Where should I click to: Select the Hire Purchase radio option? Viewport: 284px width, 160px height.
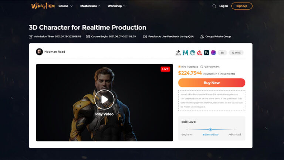pos(179,67)
